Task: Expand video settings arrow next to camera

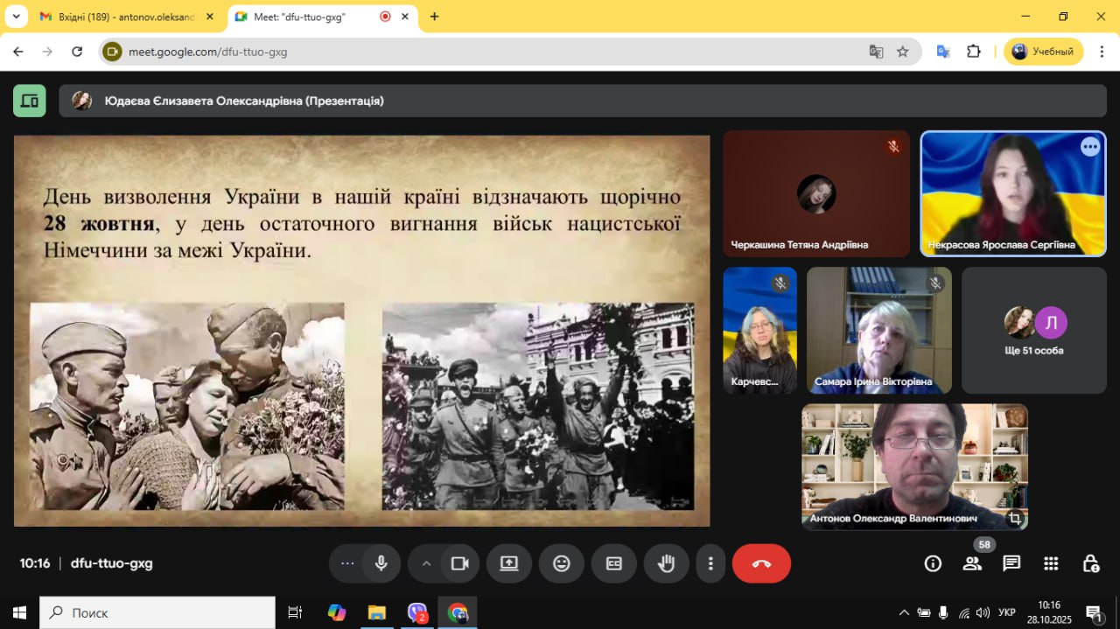Action: click(427, 563)
